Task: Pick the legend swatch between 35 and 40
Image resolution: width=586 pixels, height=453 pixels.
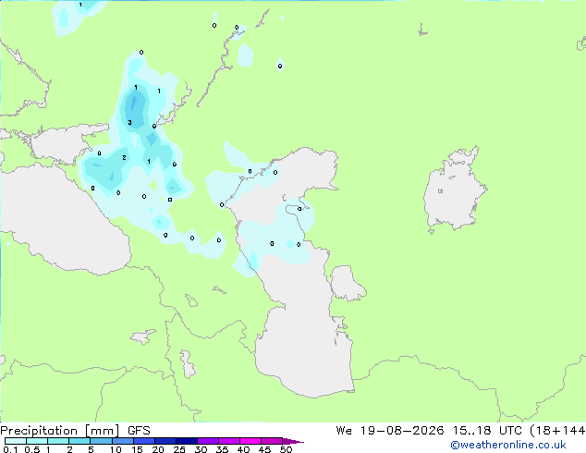Action: point(228,441)
